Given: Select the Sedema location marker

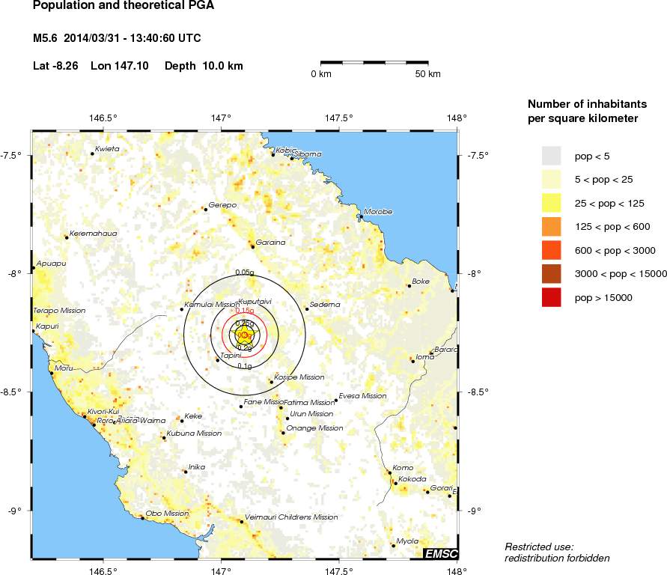Looking at the screenshot, I should click(x=307, y=308).
